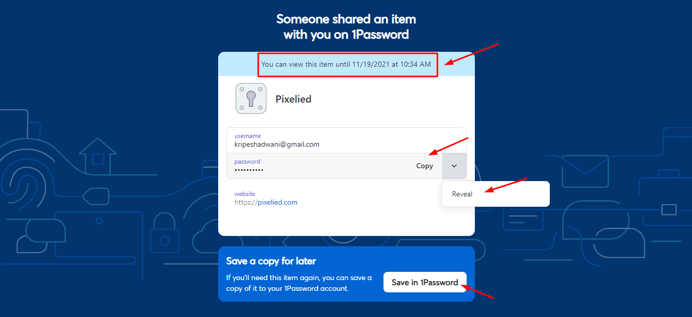Click the background padlock illustration icon
The image size is (692, 317).
164,233
